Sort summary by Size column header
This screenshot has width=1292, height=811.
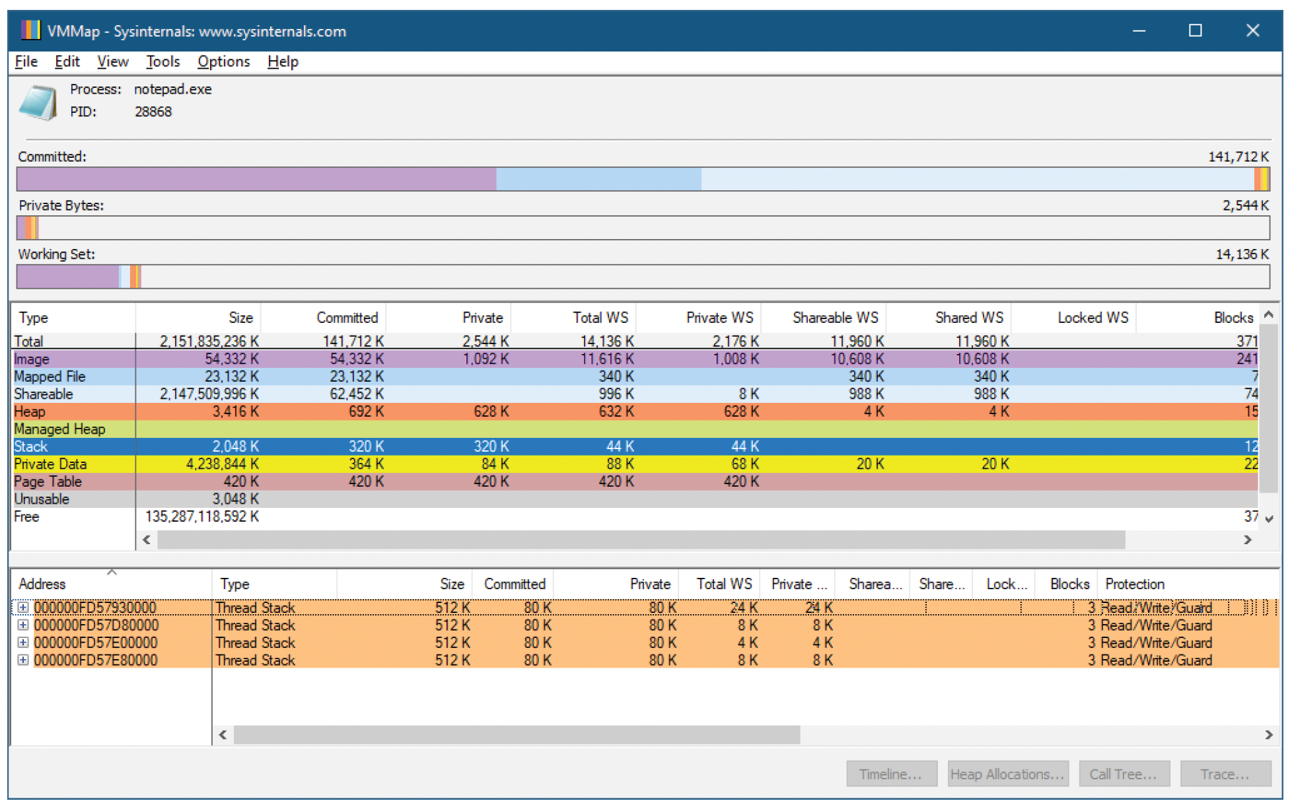coord(199,318)
